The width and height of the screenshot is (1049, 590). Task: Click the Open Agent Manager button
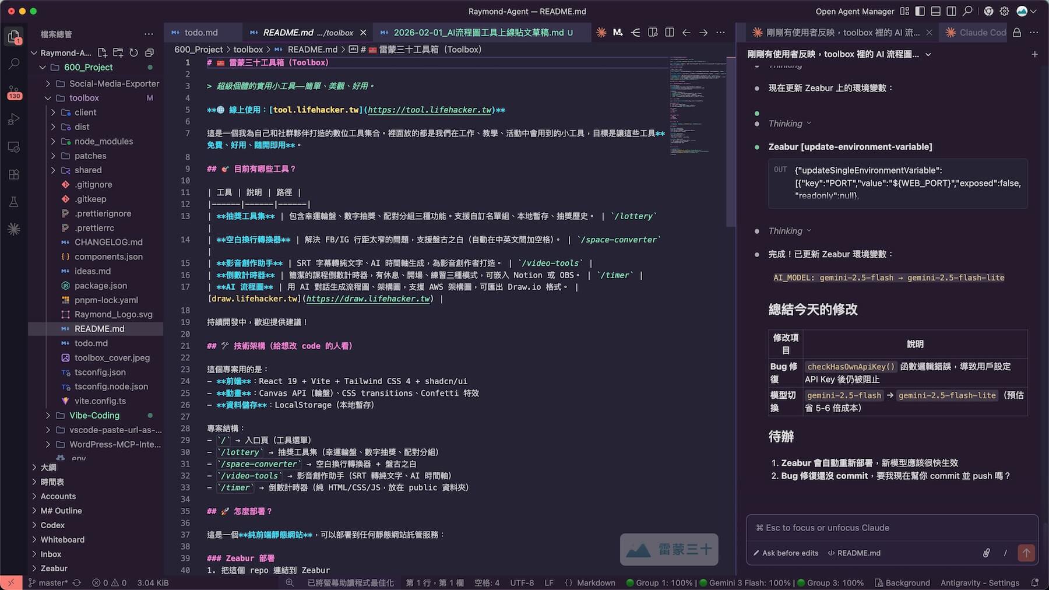click(854, 11)
